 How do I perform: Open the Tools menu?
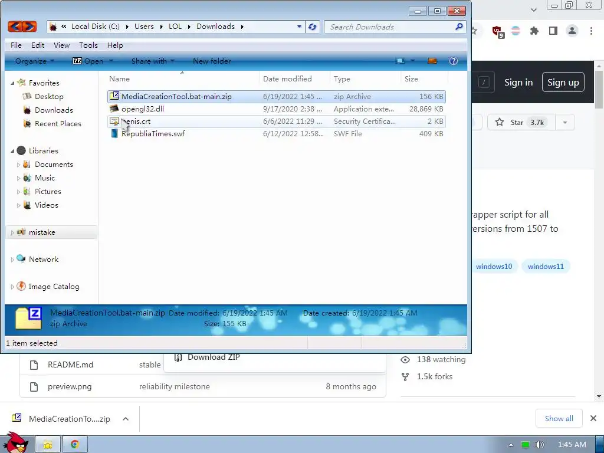tap(88, 45)
